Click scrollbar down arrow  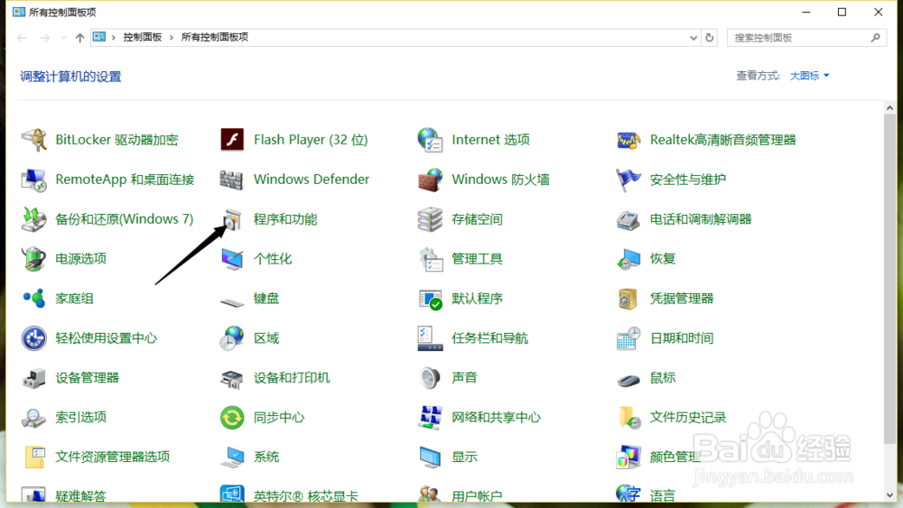pos(889,495)
